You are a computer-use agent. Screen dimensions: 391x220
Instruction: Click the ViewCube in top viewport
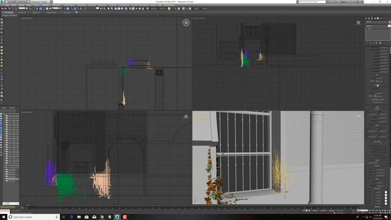(186, 23)
